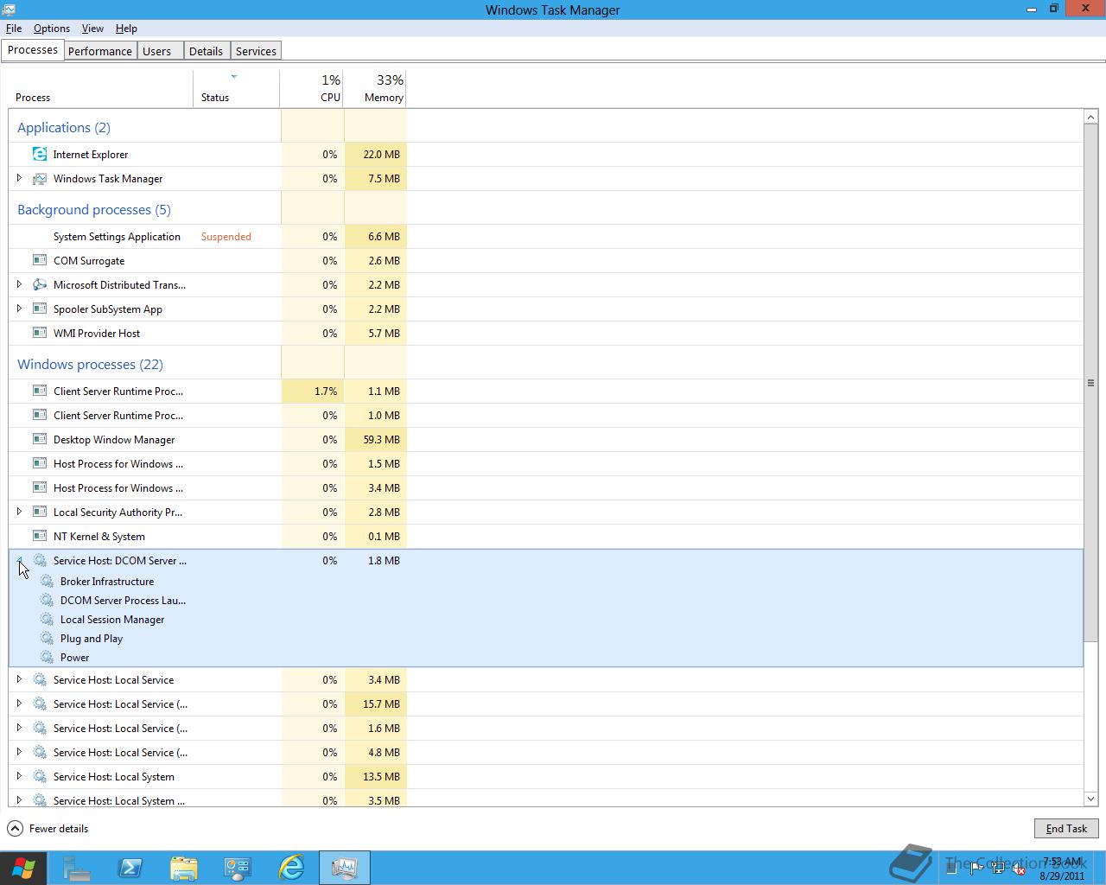Select Host Process for Windows 3.4 MB row
The image size is (1106, 885).
coord(546,487)
